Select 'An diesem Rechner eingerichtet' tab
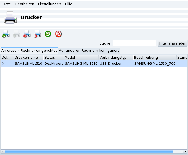This screenshot has width=188, height=155. pyautogui.click(x=29, y=51)
